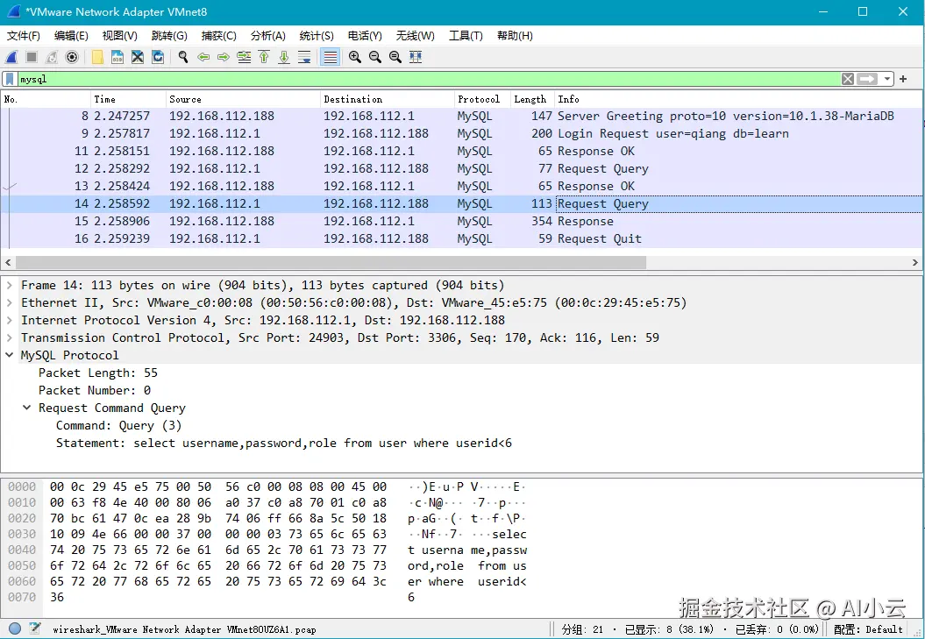The image size is (925, 639).
Task: Expand the Ethernet II tree row
Action: (x=10, y=303)
